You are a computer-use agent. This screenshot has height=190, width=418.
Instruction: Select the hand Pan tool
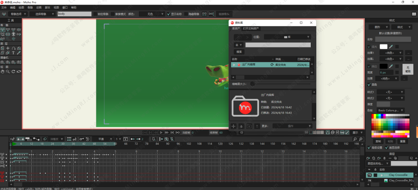coord(2,71)
